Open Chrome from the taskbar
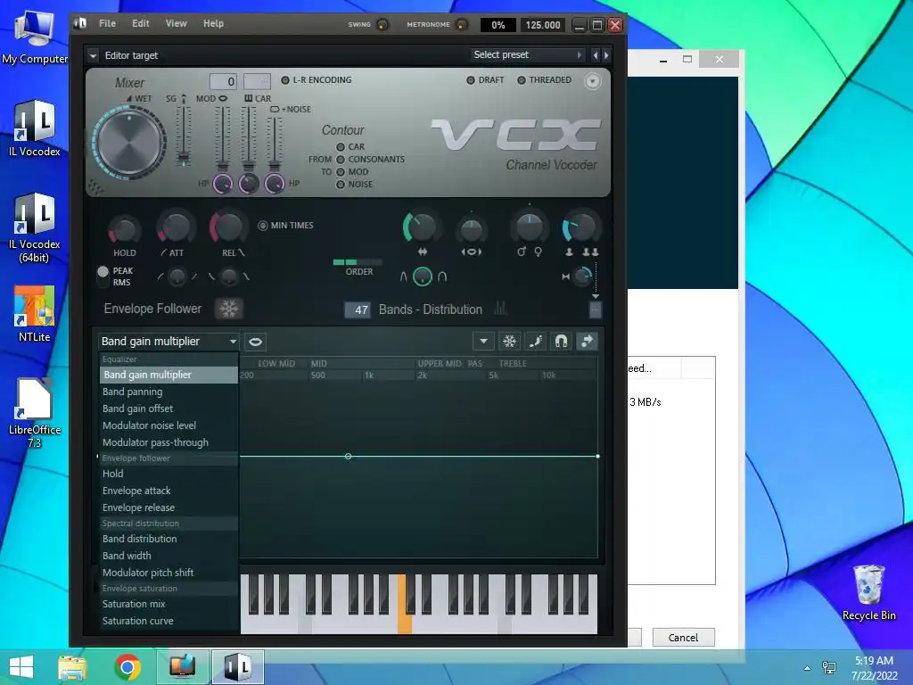Screen dimensions: 913x685 [x=127, y=667]
